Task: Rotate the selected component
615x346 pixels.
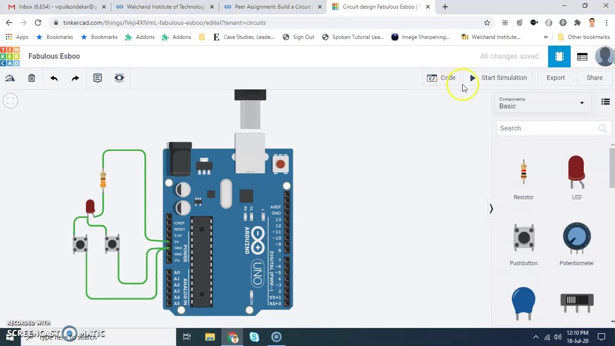Action: pos(10,78)
